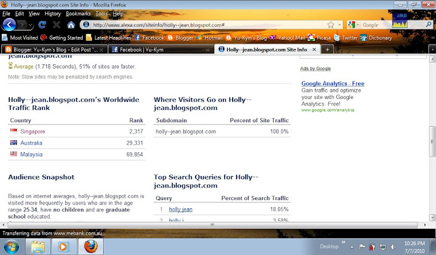436x255 pixels.
Task: Click the red shield security tray icon
Action: point(372,247)
